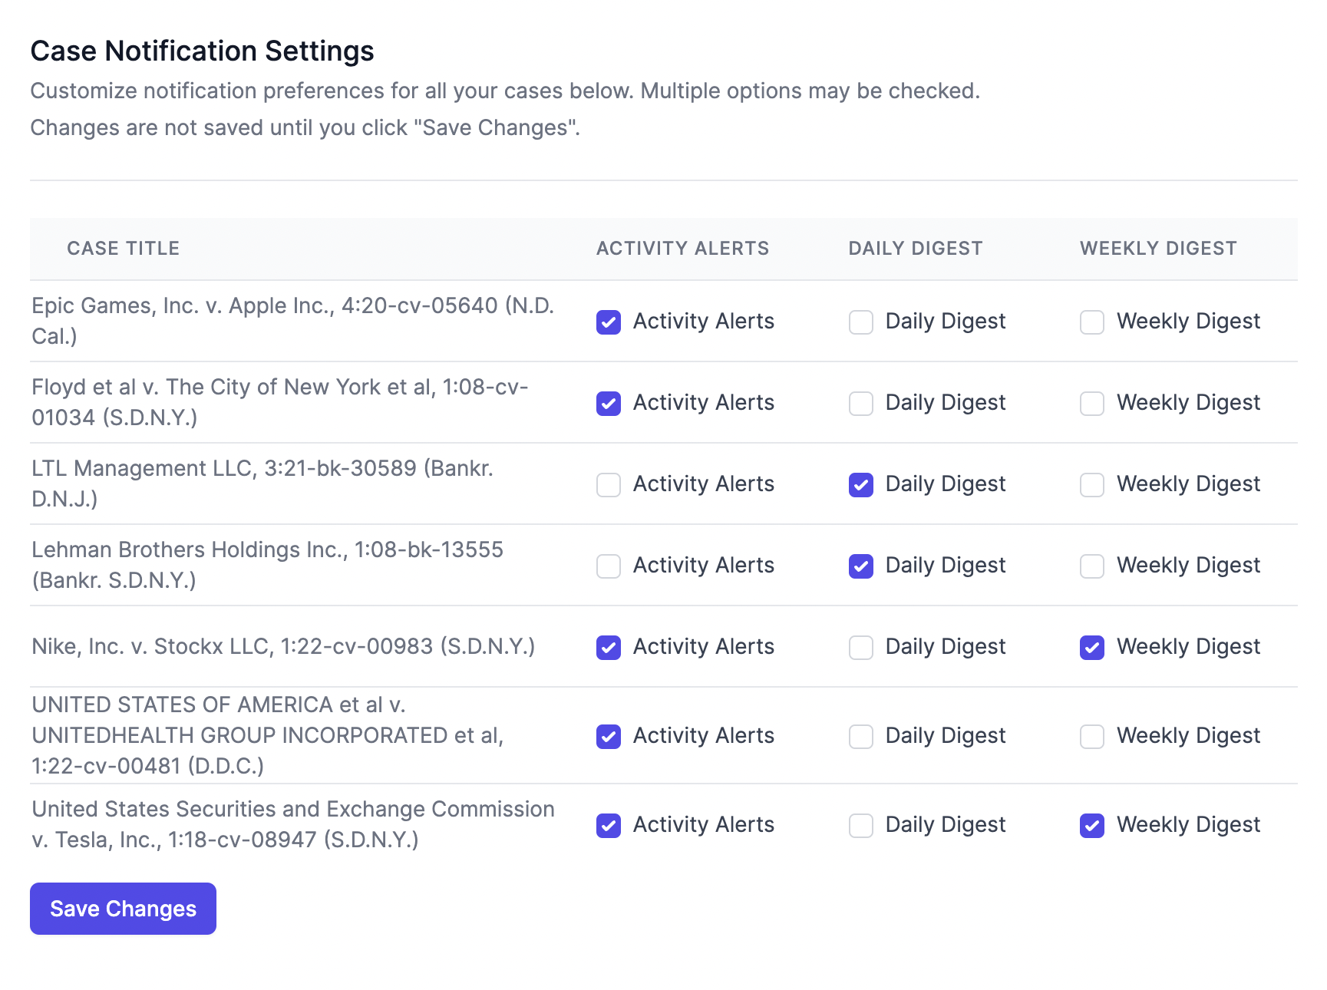Click the CASE TITLE column header
The width and height of the screenshot is (1327, 990).
124,249
